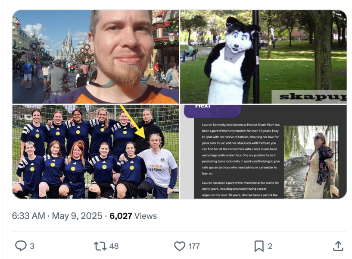The height and width of the screenshot is (259, 352).
Task: Open the share upload icon
Action: pyautogui.click(x=338, y=246)
